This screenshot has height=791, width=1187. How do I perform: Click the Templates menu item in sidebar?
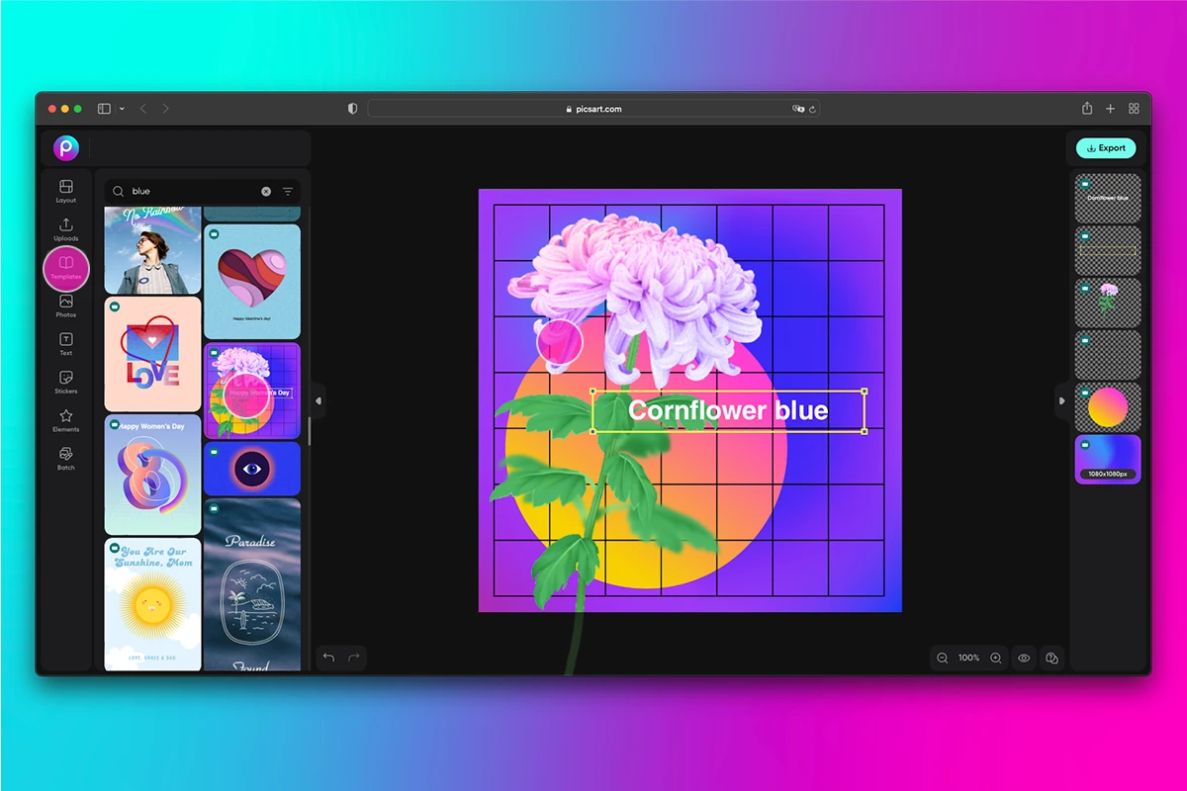tap(65, 268)
